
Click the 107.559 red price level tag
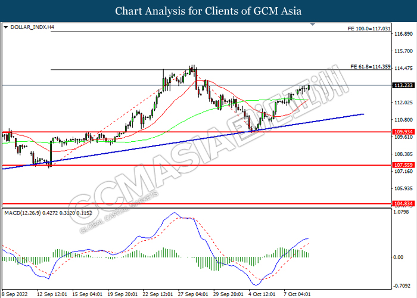[x=403, y=165]
